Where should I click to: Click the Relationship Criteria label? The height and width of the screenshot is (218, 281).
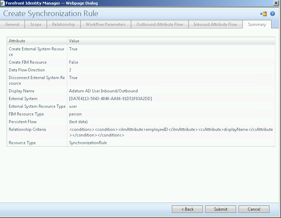pyautogui.click(x=27, y=129)
